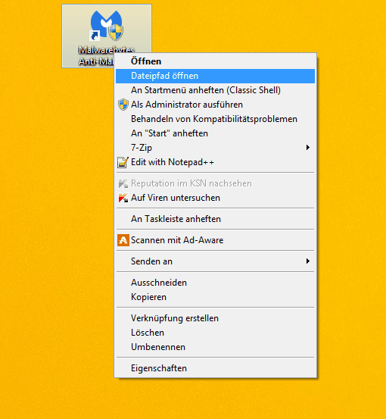Select Löschen to delete the shortcut
The image size is (386, 419).
point(215,333)
